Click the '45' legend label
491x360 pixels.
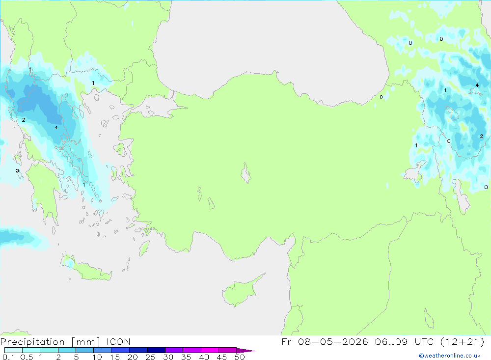(x=222, y=357)
